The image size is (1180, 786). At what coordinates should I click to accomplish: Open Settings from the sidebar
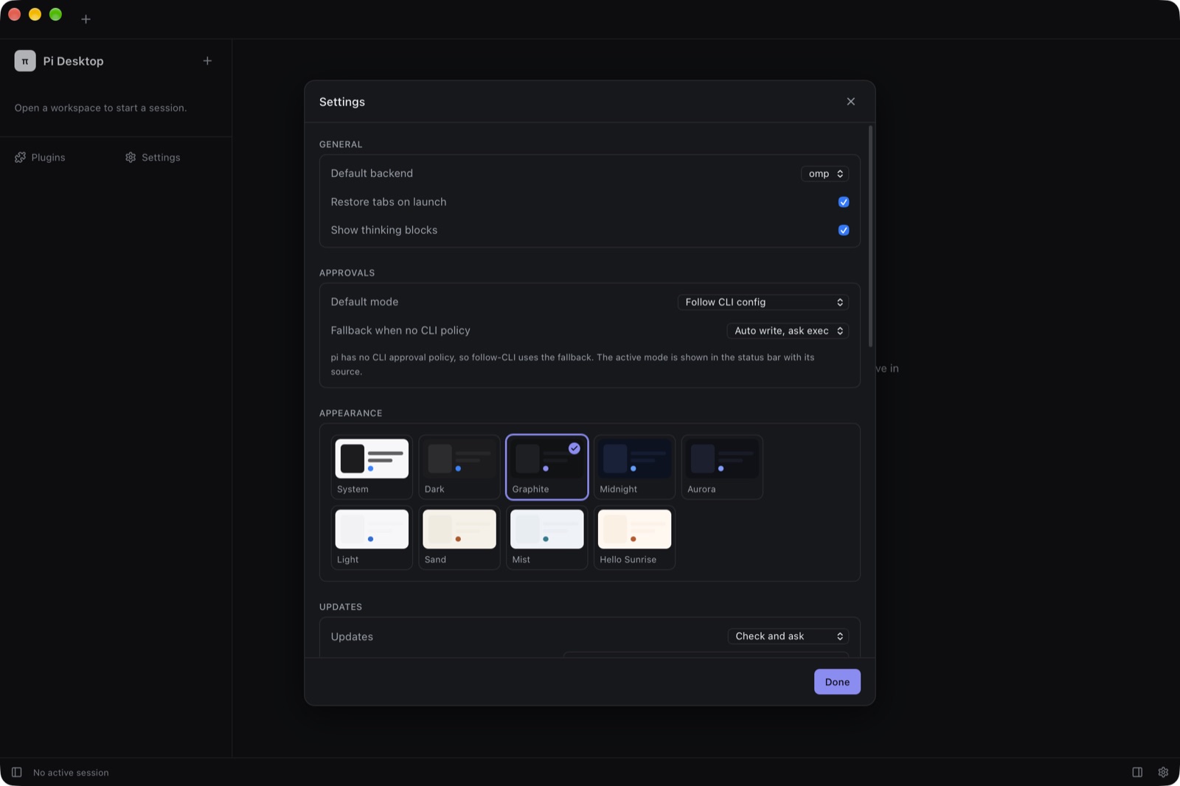[153, 157]
